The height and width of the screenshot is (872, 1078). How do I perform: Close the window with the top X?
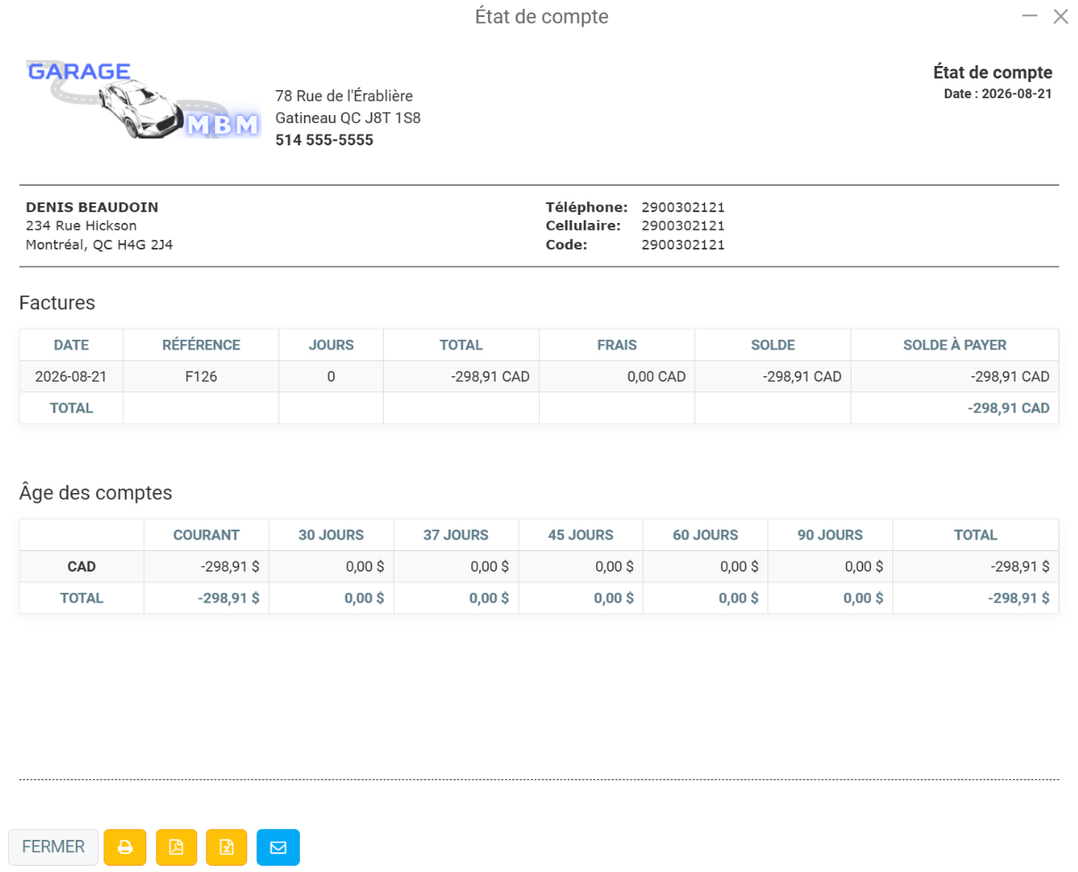point(1060,16)
